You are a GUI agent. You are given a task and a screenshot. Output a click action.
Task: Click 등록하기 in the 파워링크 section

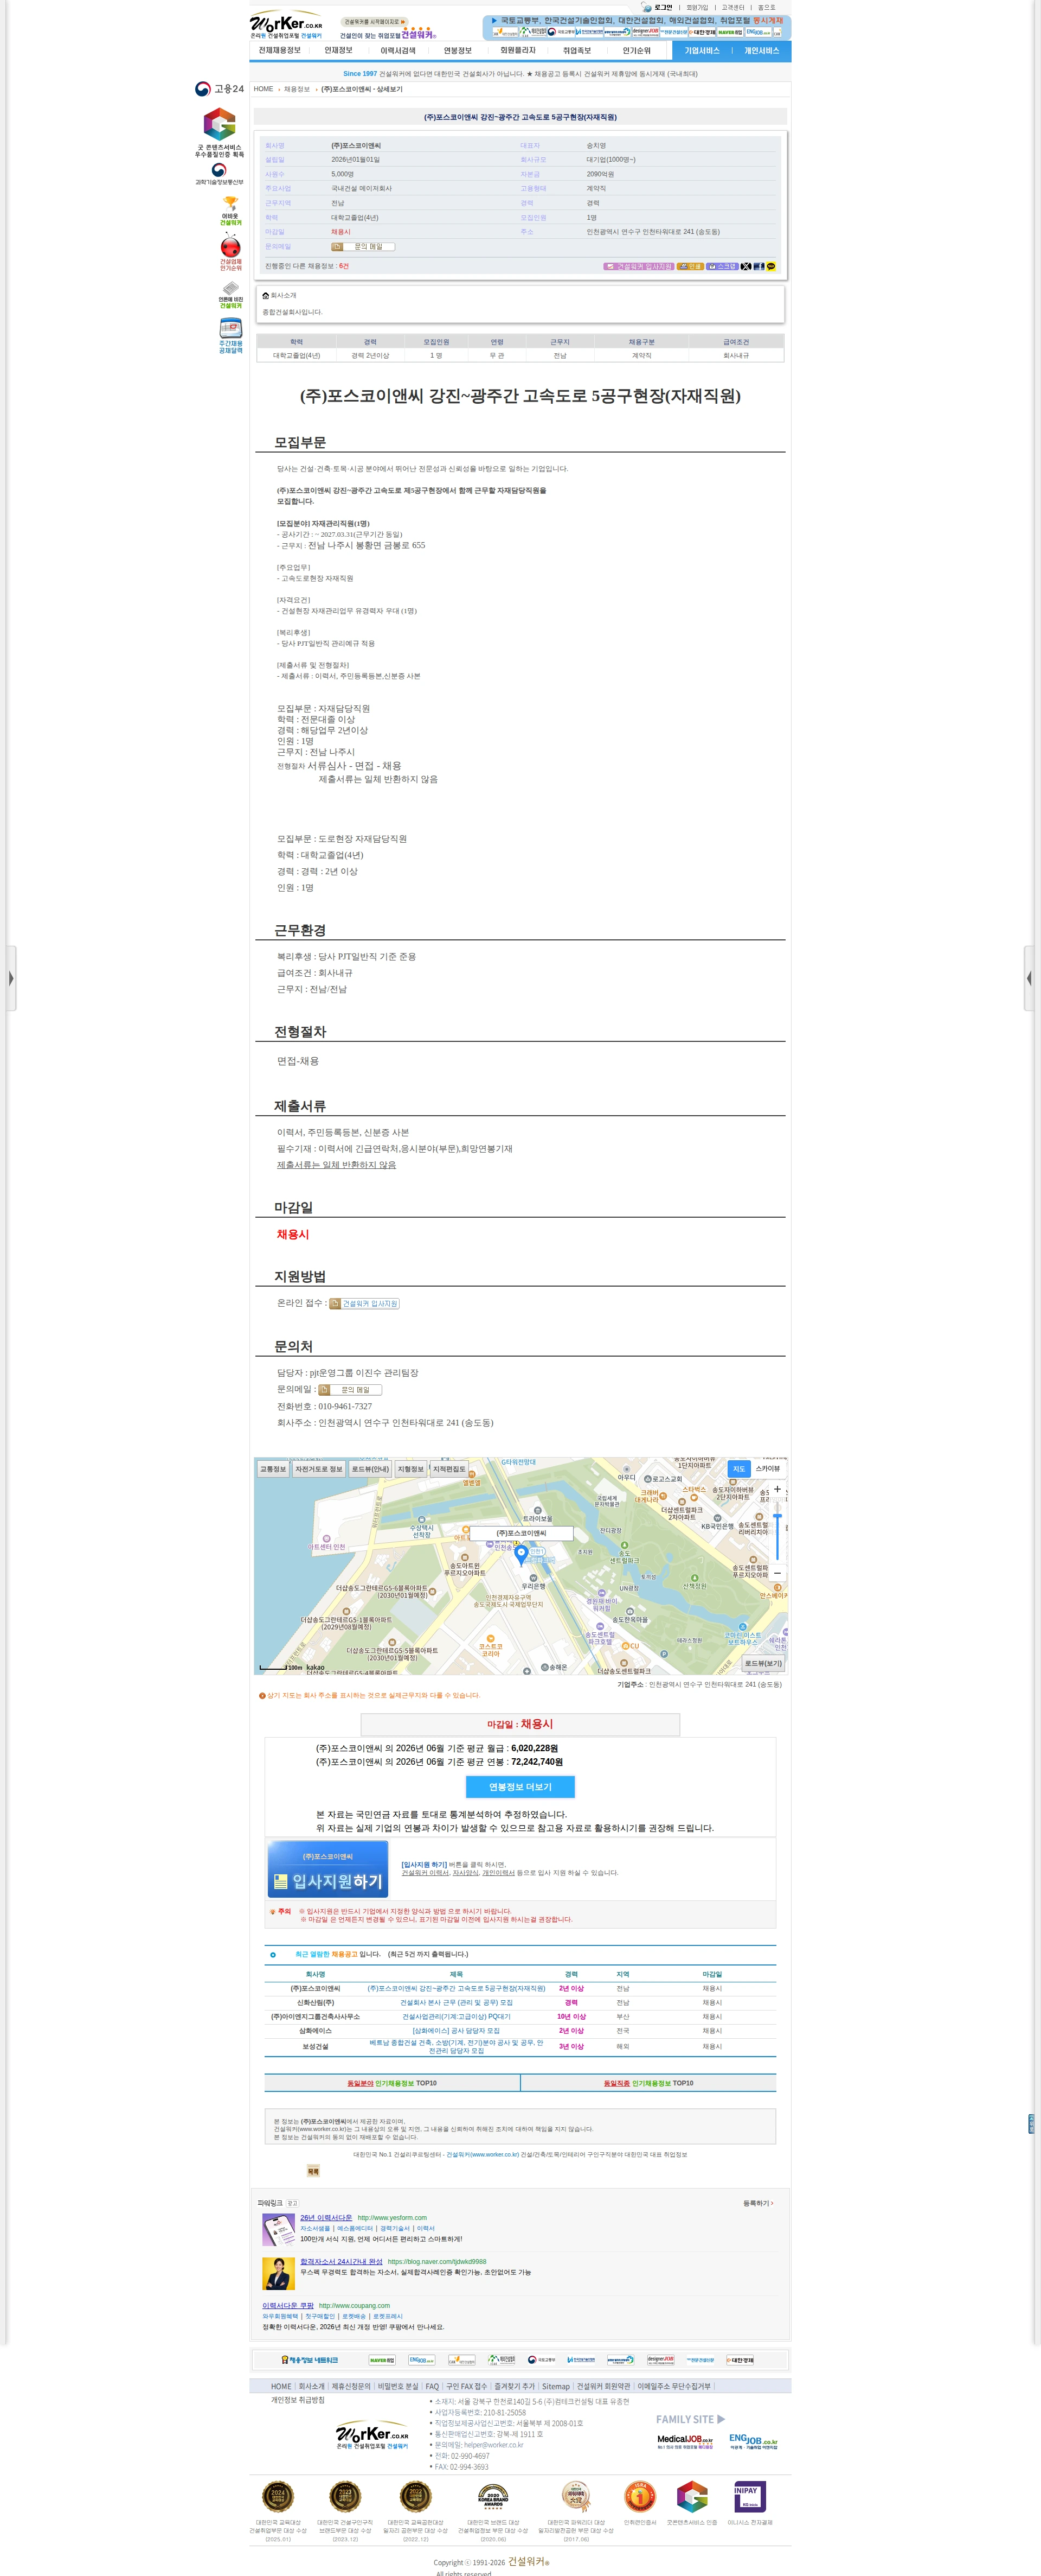tap(759, 2203)
